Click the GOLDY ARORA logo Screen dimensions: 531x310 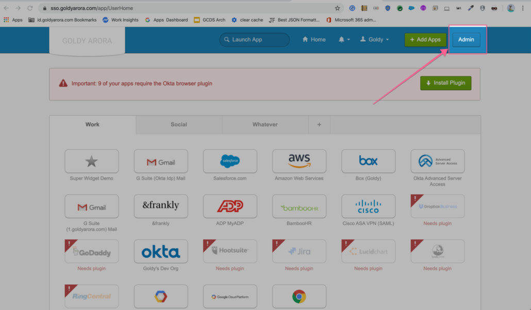[x=87, y=41]
